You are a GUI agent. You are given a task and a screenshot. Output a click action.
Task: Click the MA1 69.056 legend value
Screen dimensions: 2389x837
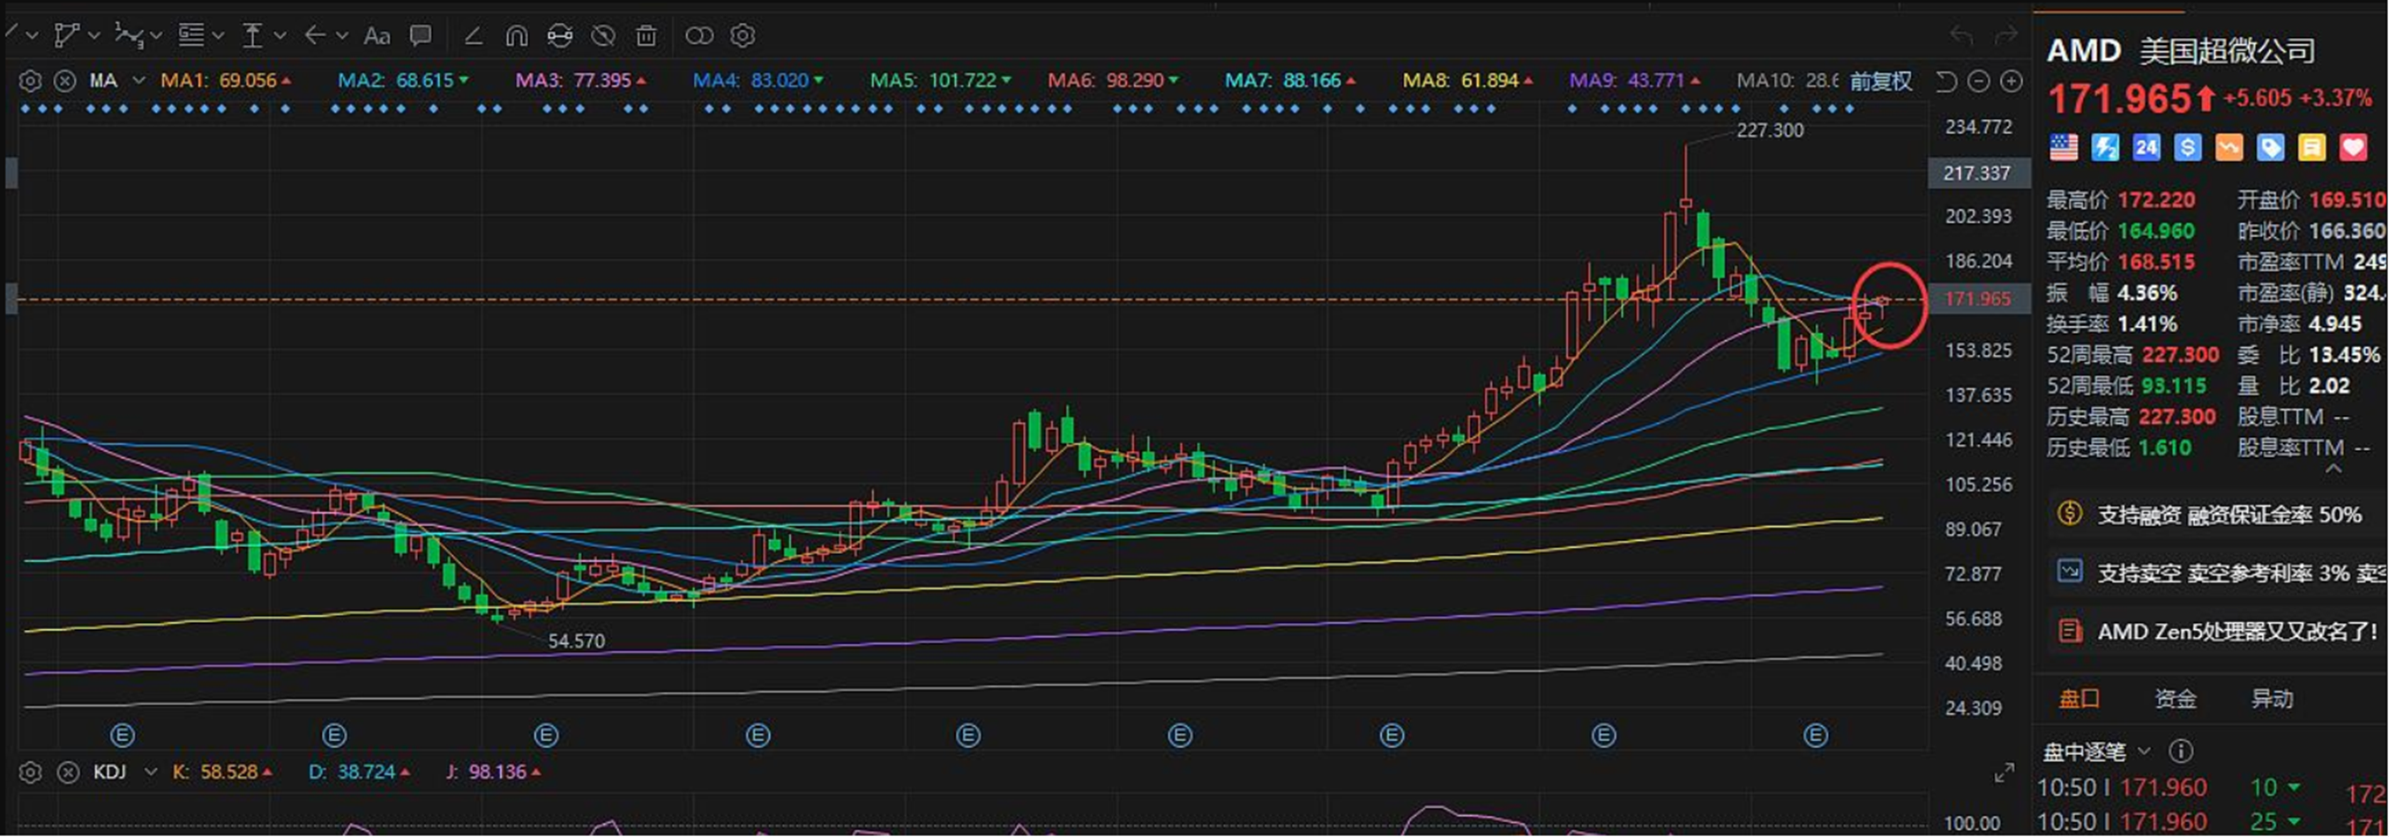tap(227, 82)
